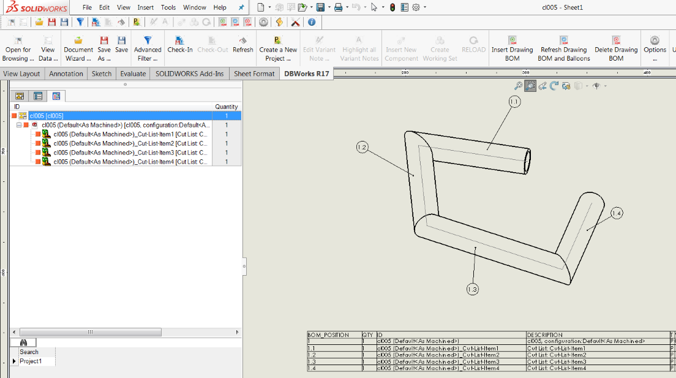Image resolution: width=676 pixels, height=378 pixels.
Task: Expand the Project1 row arrow
Action: [x=14, y=361]
